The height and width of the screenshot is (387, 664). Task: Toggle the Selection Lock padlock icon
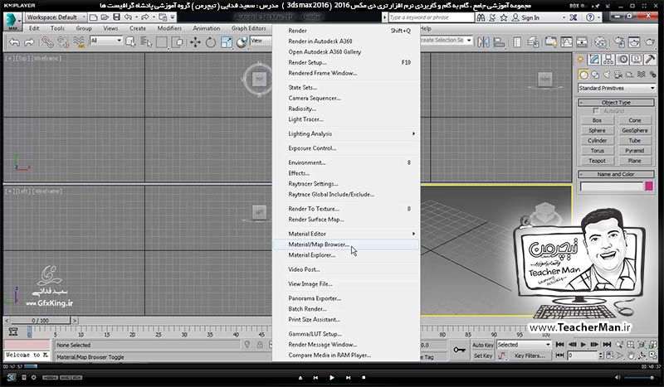[x=260, y=345]
